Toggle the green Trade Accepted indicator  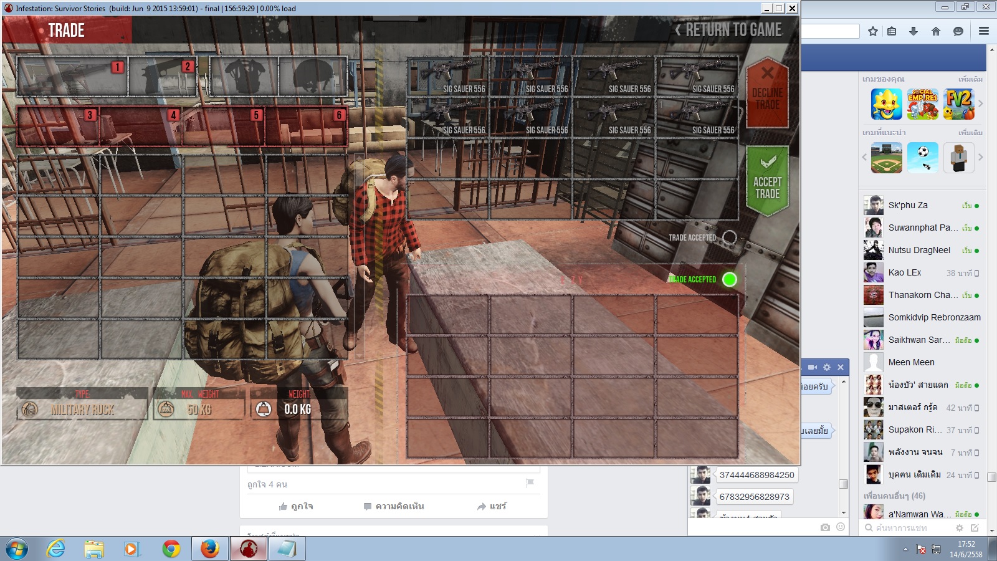point(729,279)
